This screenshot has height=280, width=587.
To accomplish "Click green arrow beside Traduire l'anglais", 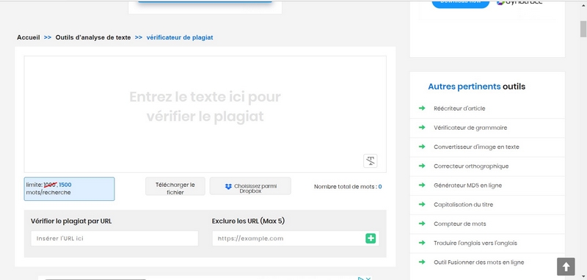I will coord(422,243).
